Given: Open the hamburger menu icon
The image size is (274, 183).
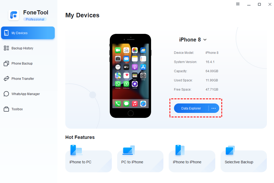Looking at the screenshot, I should click(238, 4).
